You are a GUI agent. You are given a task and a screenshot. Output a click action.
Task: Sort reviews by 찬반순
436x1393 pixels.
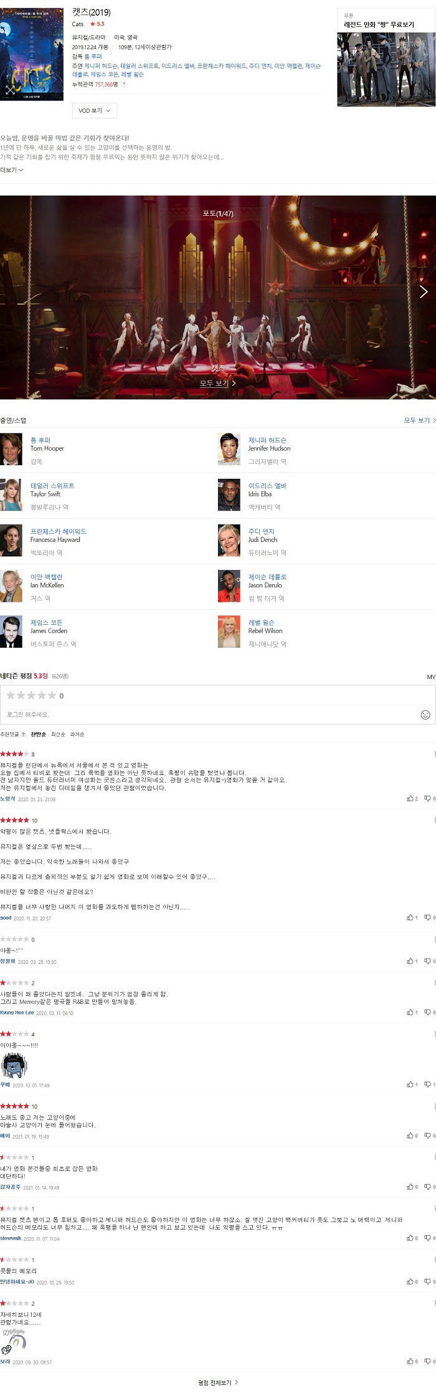(38, 734)
